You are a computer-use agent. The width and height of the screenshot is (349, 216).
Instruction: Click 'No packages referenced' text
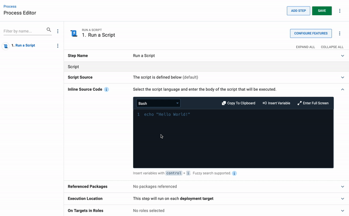coord(155,186)
